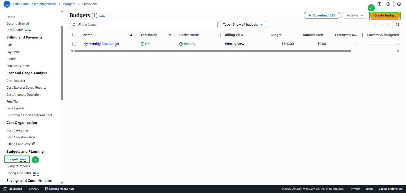Toggle the side panel icon in header

379,4
